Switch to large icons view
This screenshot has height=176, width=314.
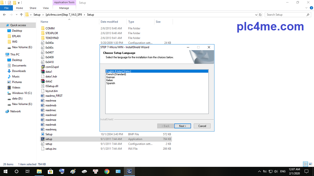[x=311, y=164]
